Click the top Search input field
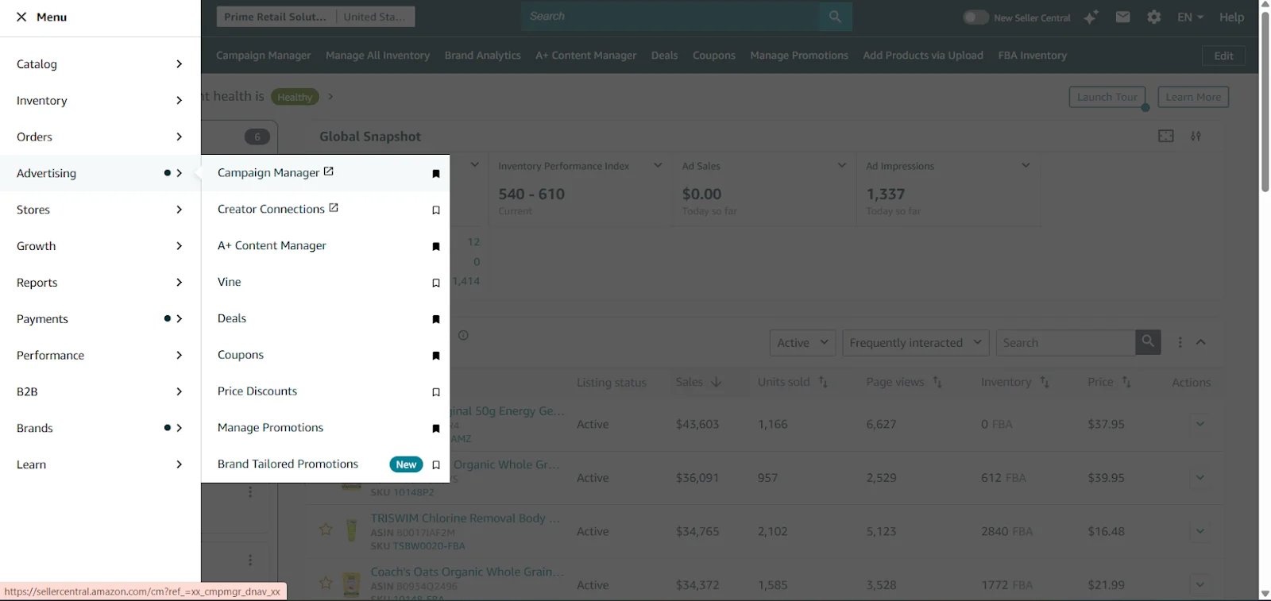 tap(670, 17)
